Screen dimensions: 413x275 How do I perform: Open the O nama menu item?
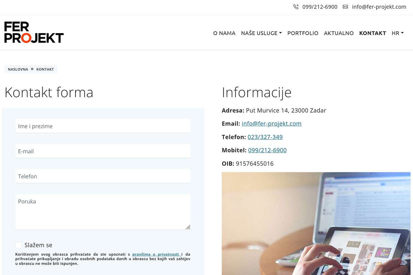click(224, 33)
